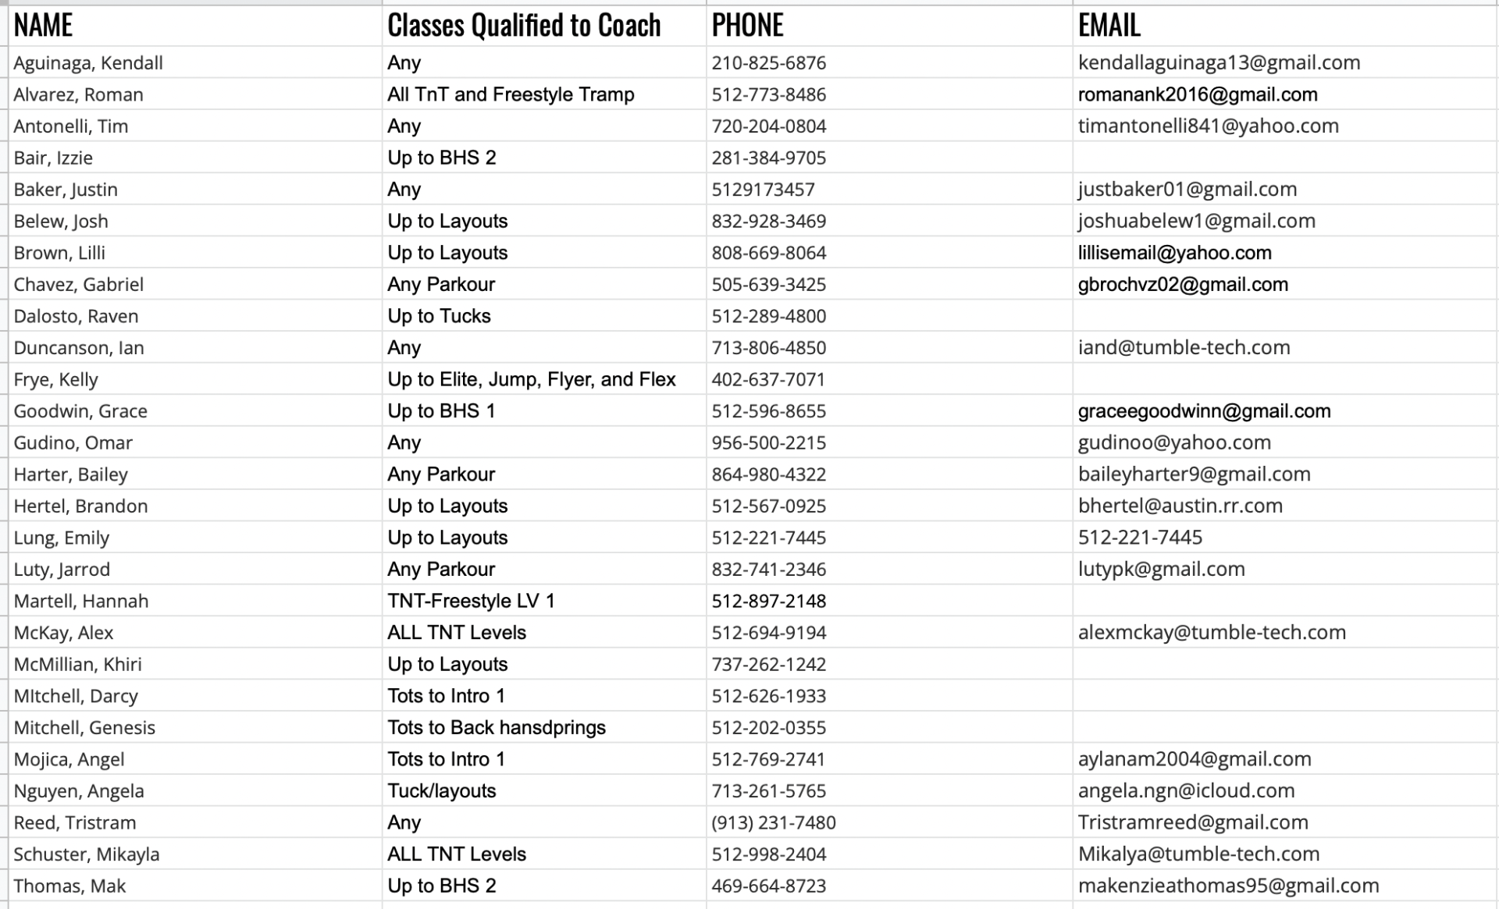
Task: Click the romanank2016@gmail.com email cell
Action: tap(1197, 95)
